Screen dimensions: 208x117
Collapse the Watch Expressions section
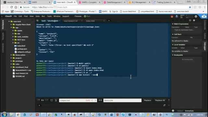coord(173,24)
